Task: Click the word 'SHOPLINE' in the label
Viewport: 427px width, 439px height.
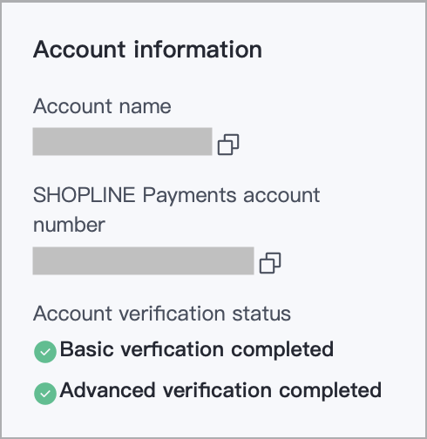Action: [85, 195]
